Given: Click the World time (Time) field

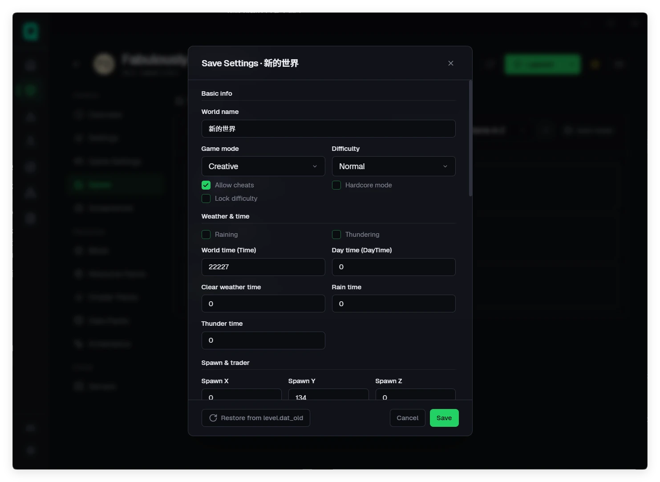Looking at the screenshot, I should point(263,267).
